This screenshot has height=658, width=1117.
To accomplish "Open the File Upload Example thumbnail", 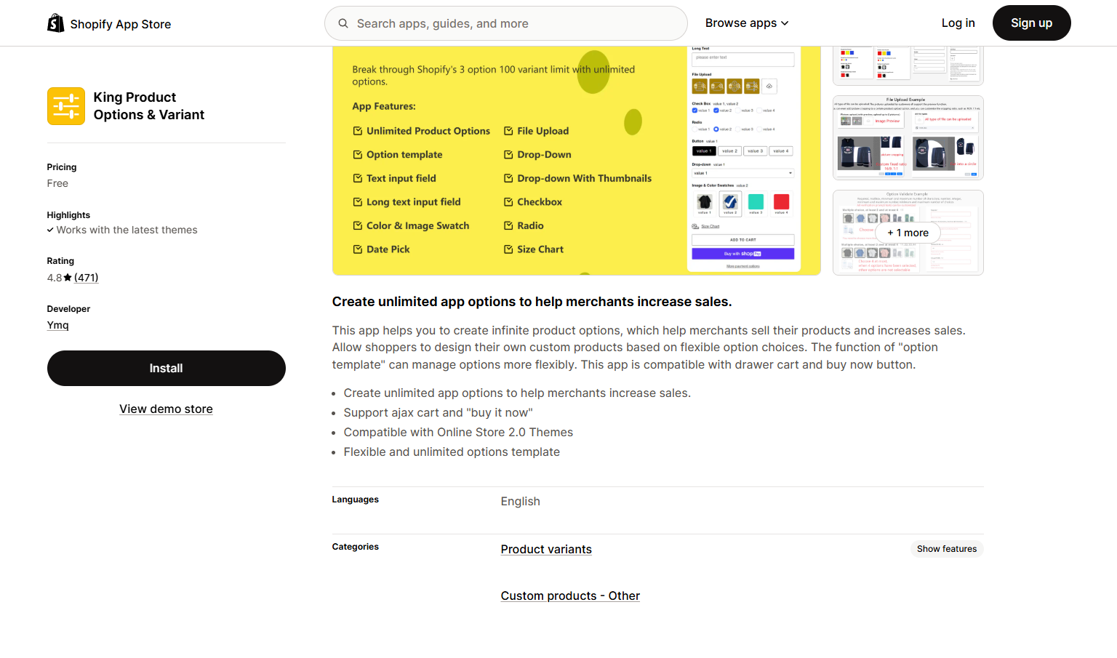I will tap(908, 138).
